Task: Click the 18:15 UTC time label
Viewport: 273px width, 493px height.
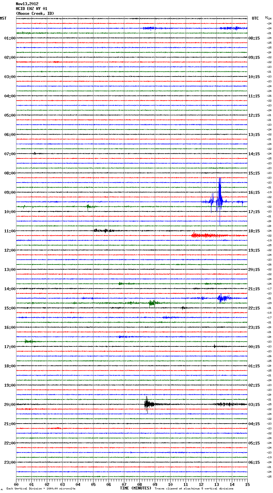Action: 254,231
